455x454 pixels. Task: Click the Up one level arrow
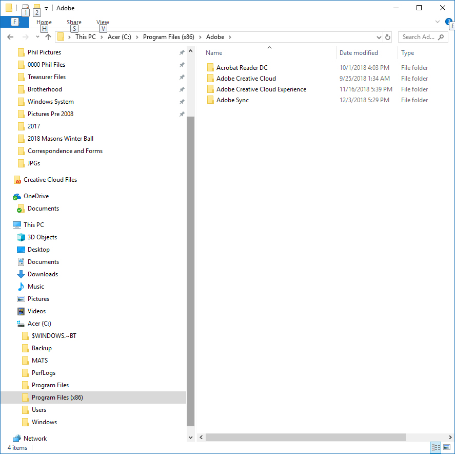[x=48, y=37]
